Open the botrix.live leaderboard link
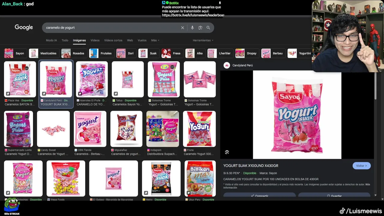 click(x=193, y=15)
